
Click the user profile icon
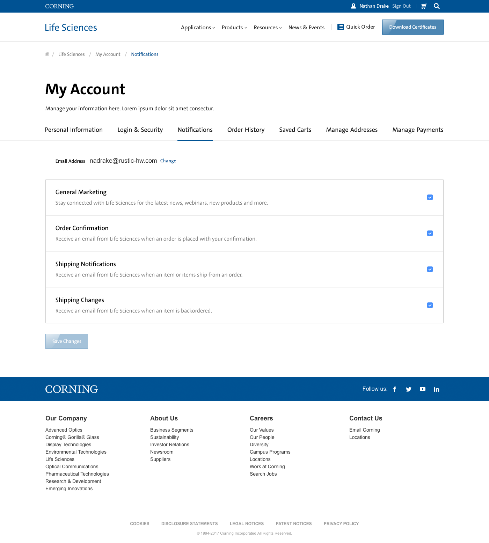(x=353, y=6)
